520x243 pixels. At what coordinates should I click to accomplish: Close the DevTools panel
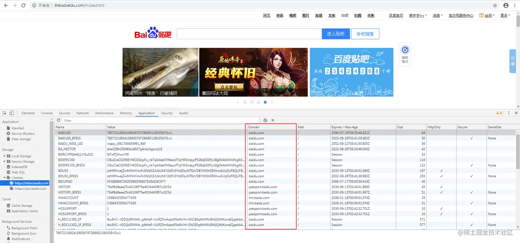pos(516,113)
